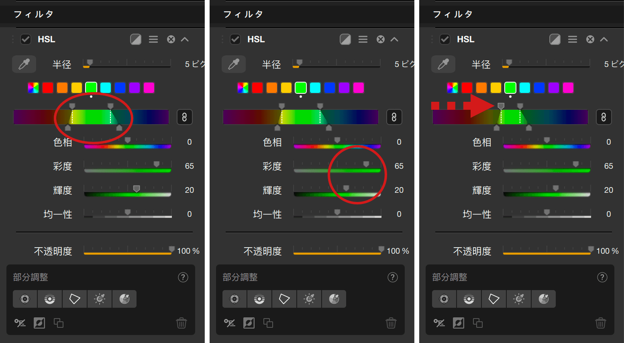Click the HSL mask icon in the left panel
624x343 pixels.
click(136, 39)
